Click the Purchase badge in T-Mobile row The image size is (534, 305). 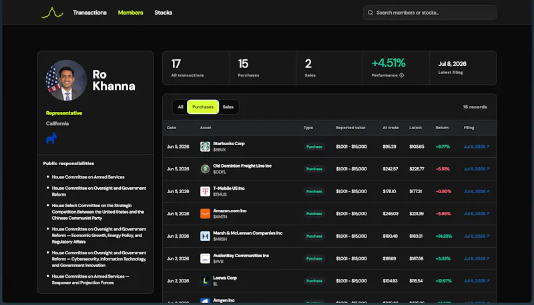314,191
